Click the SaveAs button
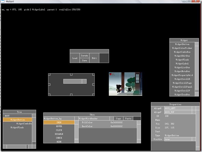This screenshot has width=202, height=152. (x=85, y=55)
